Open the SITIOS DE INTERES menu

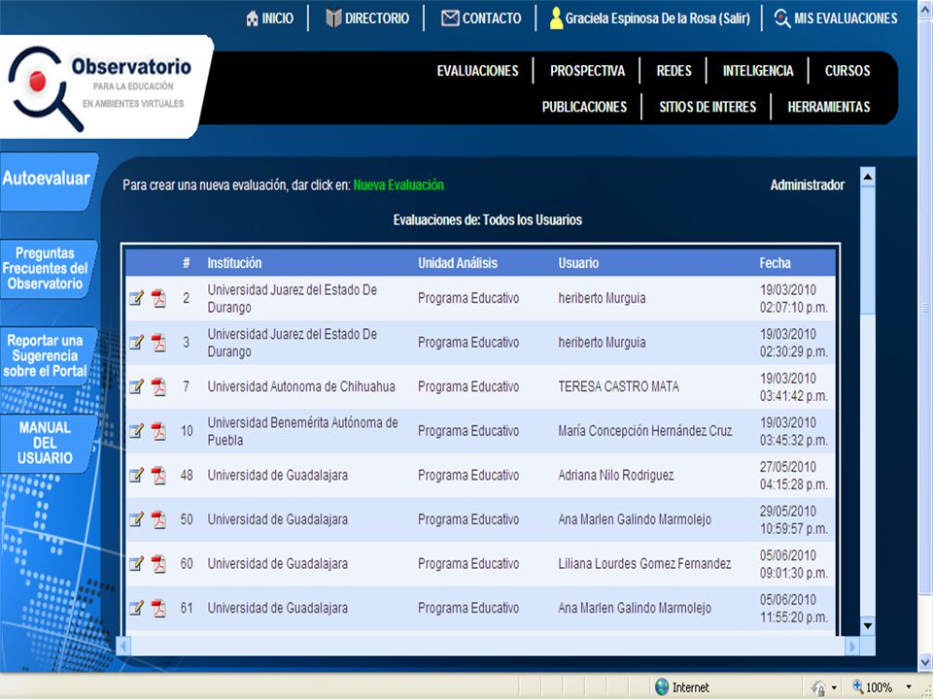[708, 107]
